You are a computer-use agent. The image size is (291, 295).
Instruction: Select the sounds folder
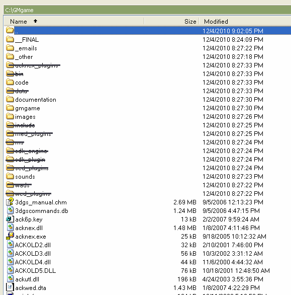(x=25, y=177)
